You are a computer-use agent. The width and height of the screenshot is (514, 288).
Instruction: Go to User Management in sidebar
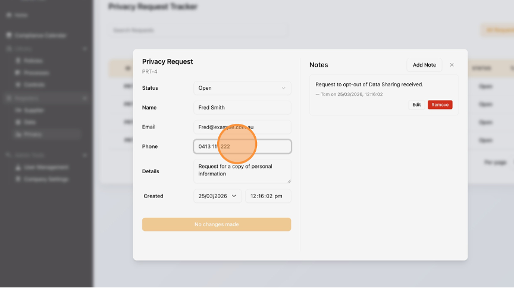(x=46, y=167)
